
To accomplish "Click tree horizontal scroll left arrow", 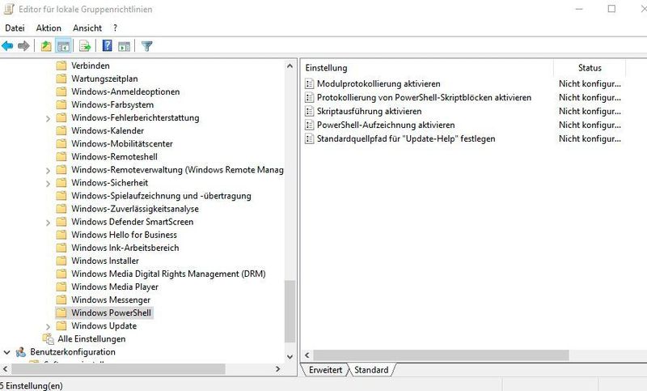I will (x=5, y=368).
